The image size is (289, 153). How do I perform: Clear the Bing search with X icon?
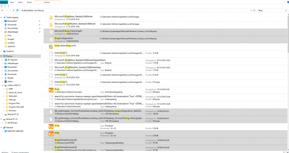(x=286, y=10)
